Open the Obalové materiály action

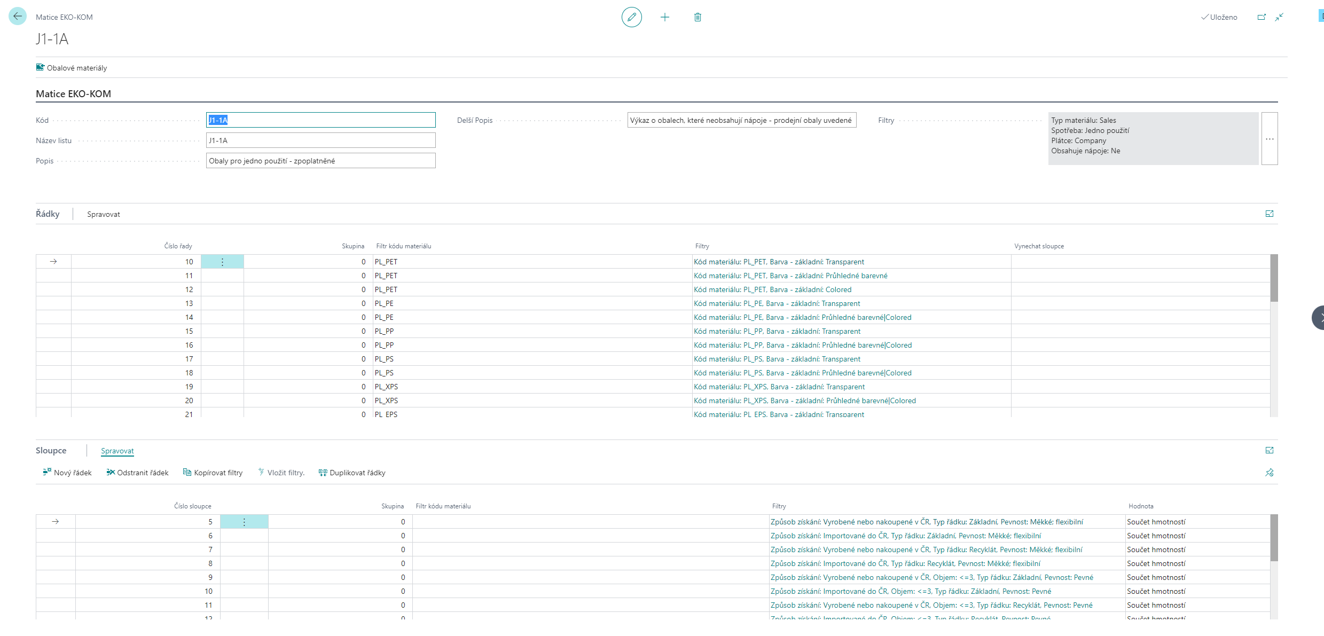[x=72, y=68]
